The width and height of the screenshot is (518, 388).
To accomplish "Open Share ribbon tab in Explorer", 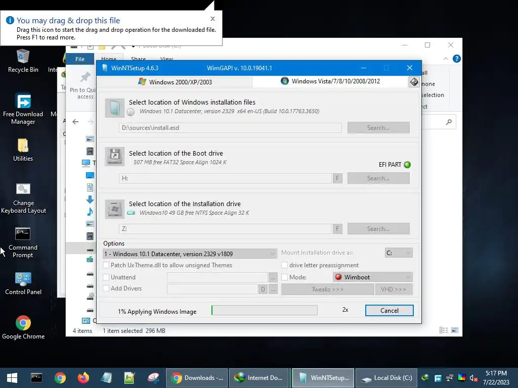I will point(138,59).
